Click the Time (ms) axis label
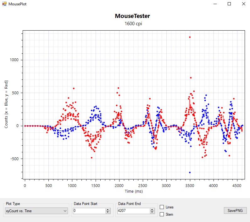This screenshot has width=250, height=222. 134,191
